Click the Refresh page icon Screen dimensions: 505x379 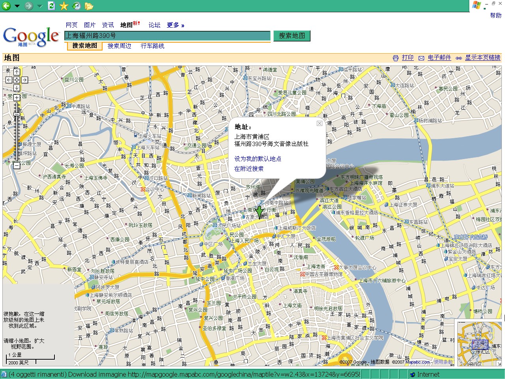[51, 6]
